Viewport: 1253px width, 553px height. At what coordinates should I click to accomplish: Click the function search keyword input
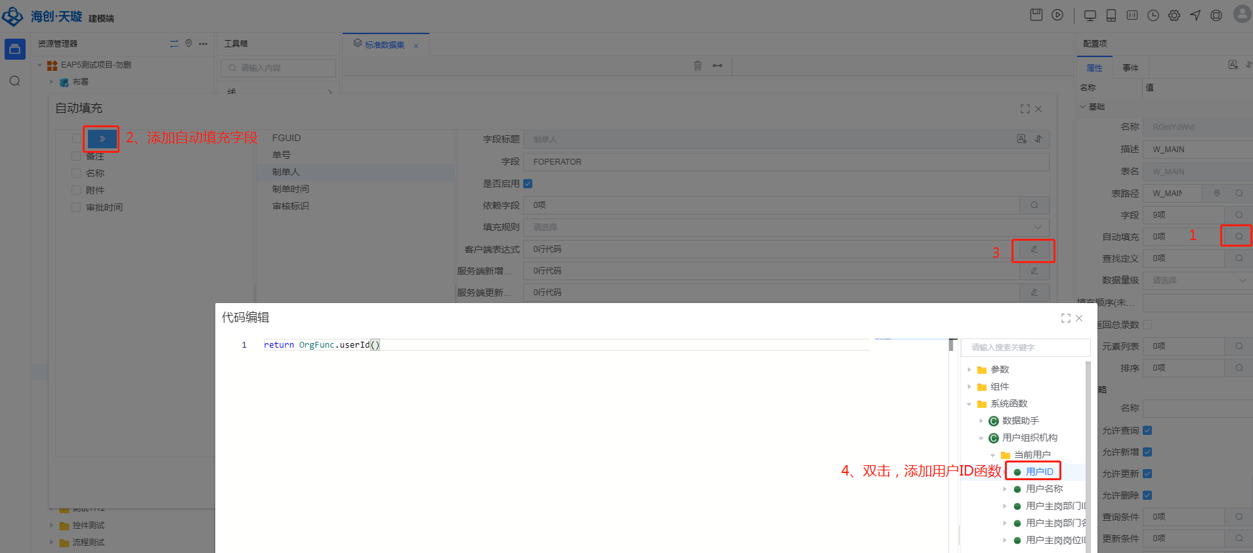click(x=1024, y=348)
